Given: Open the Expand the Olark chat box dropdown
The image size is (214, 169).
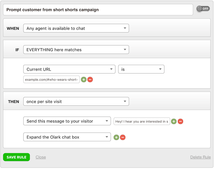Looking at the screenshot, I should tap(67, 137).
